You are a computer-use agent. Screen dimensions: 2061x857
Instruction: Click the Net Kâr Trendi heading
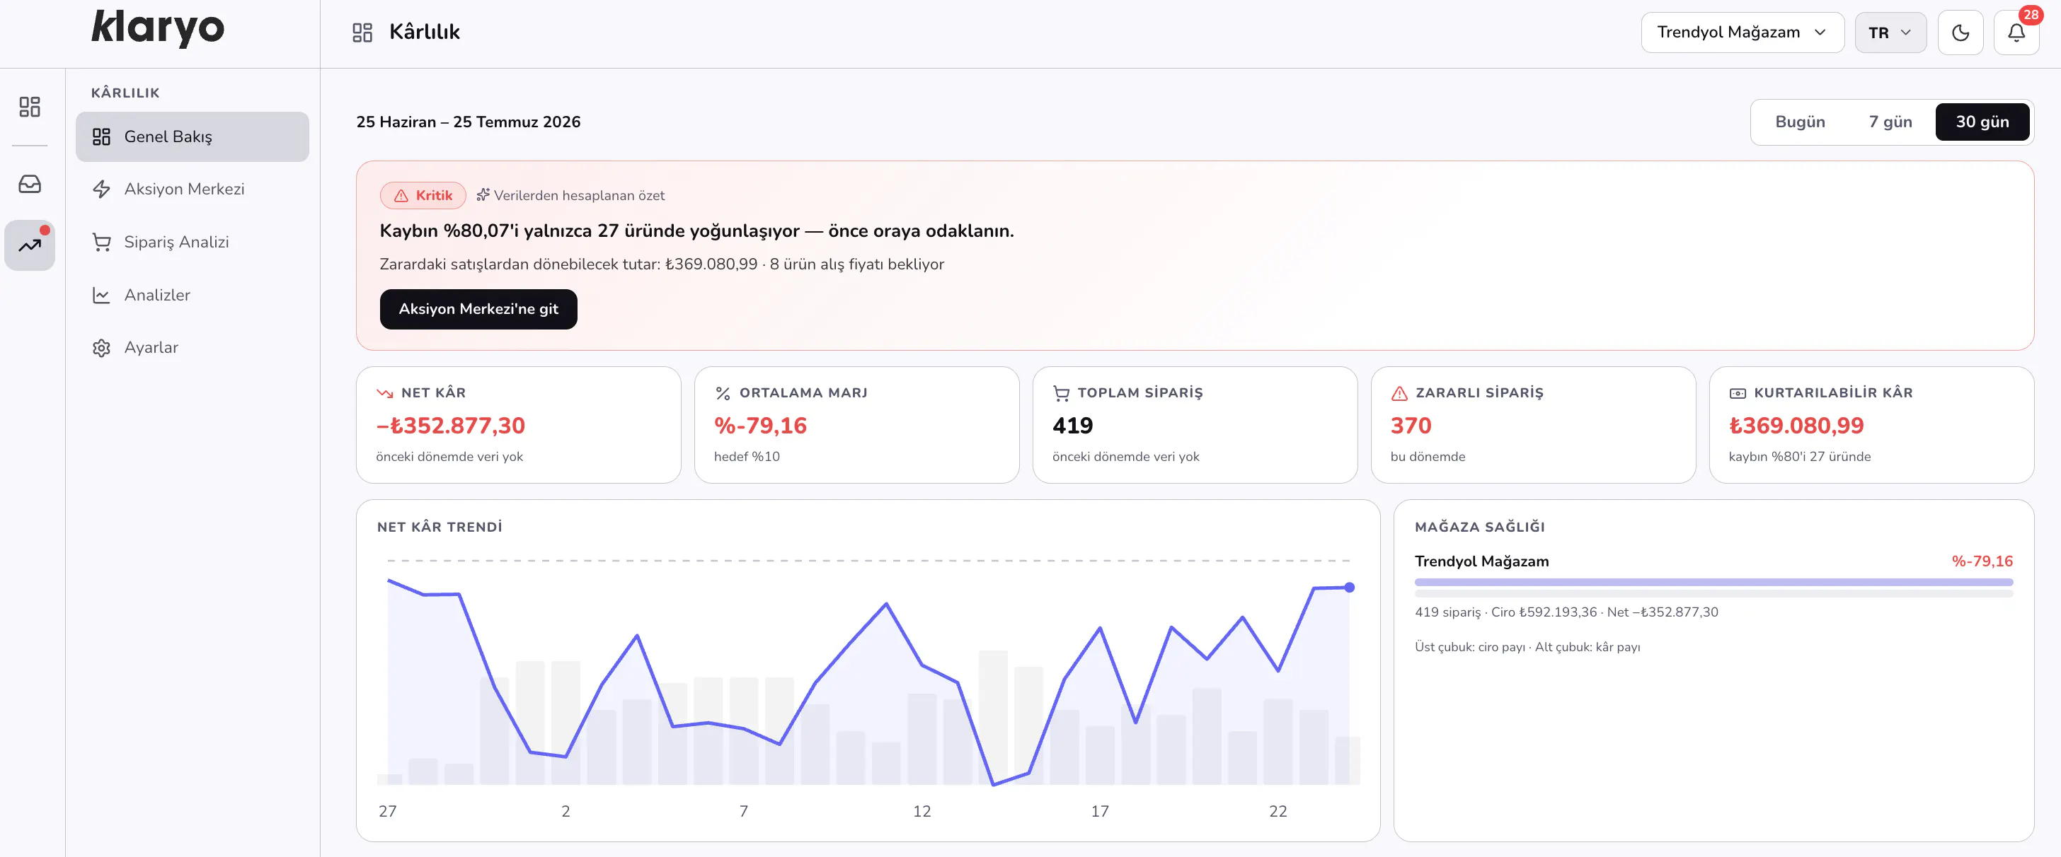coord(440,527)
